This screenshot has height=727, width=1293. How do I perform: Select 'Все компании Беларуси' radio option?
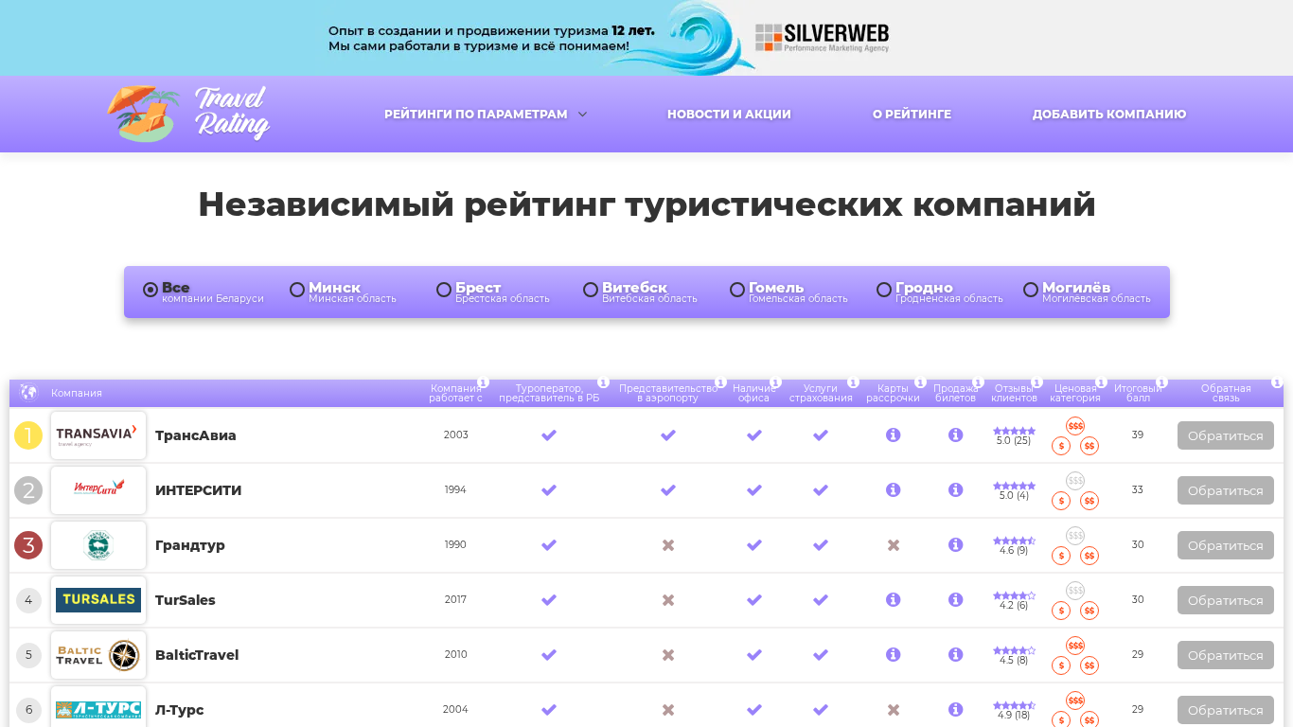click(151, 290)
